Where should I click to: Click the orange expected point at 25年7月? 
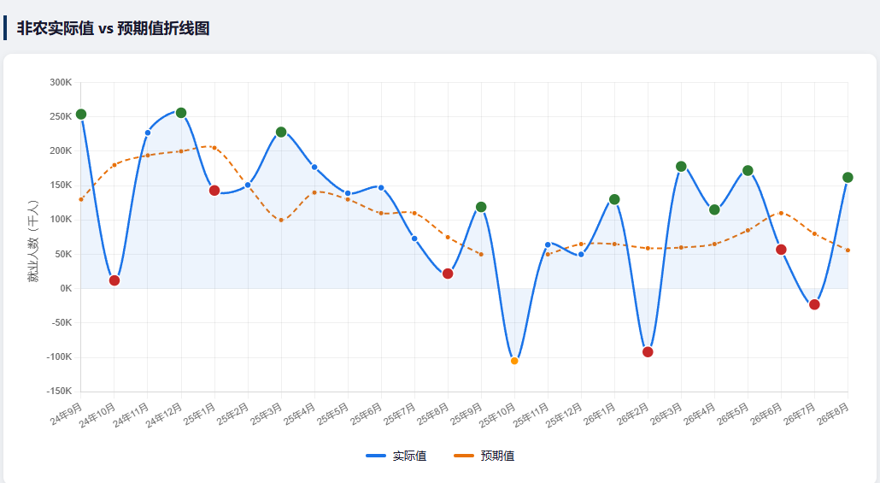414,213
